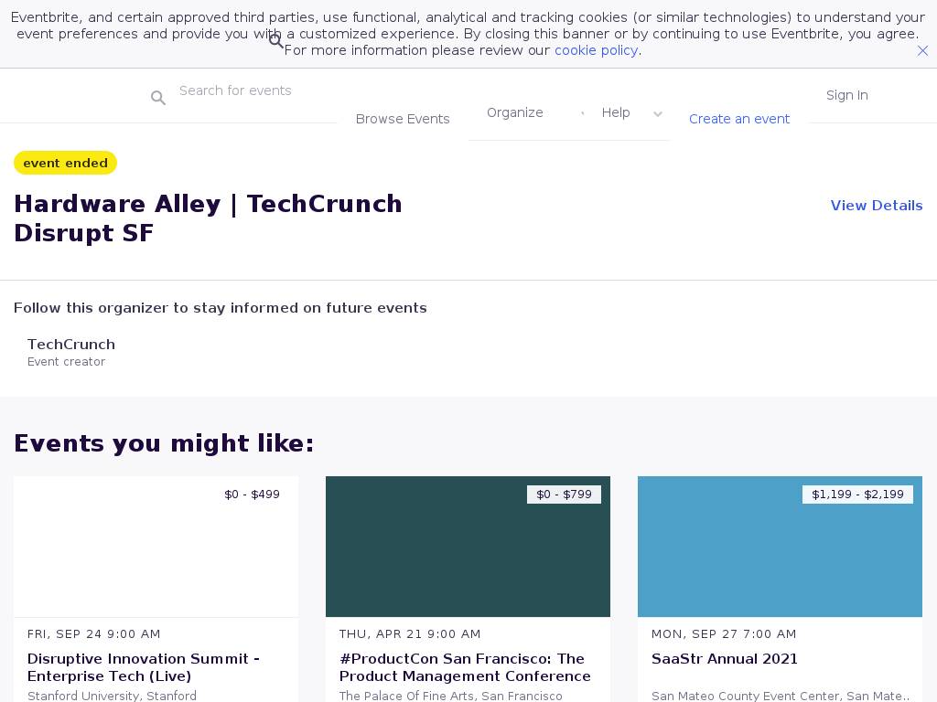Viewport: 937px width, 702px height.
Task: Expand the Help dropdown chevron
Action: click(x=657, y=114)
